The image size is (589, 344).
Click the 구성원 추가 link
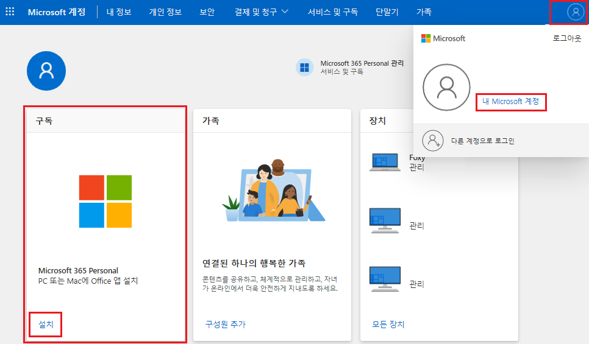point(226,325)
